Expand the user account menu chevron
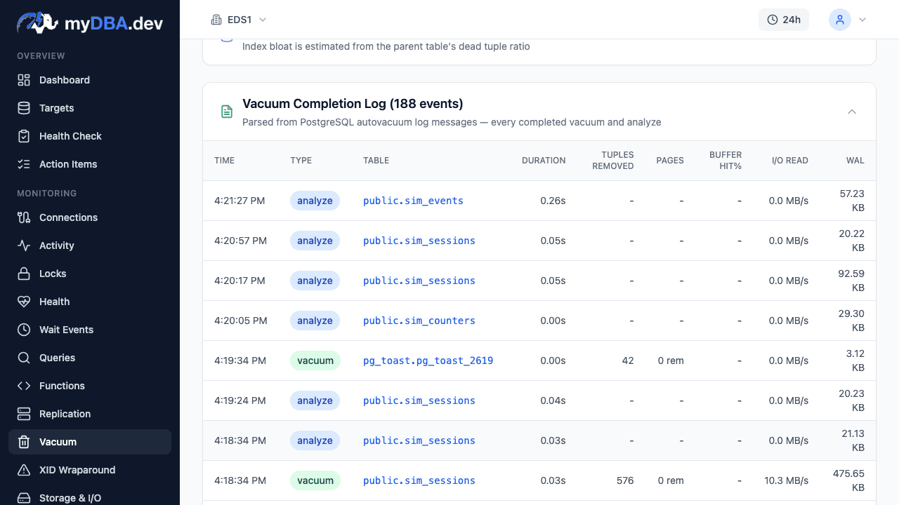The height and width of the screenshot is (505, 899). [862, 20]
